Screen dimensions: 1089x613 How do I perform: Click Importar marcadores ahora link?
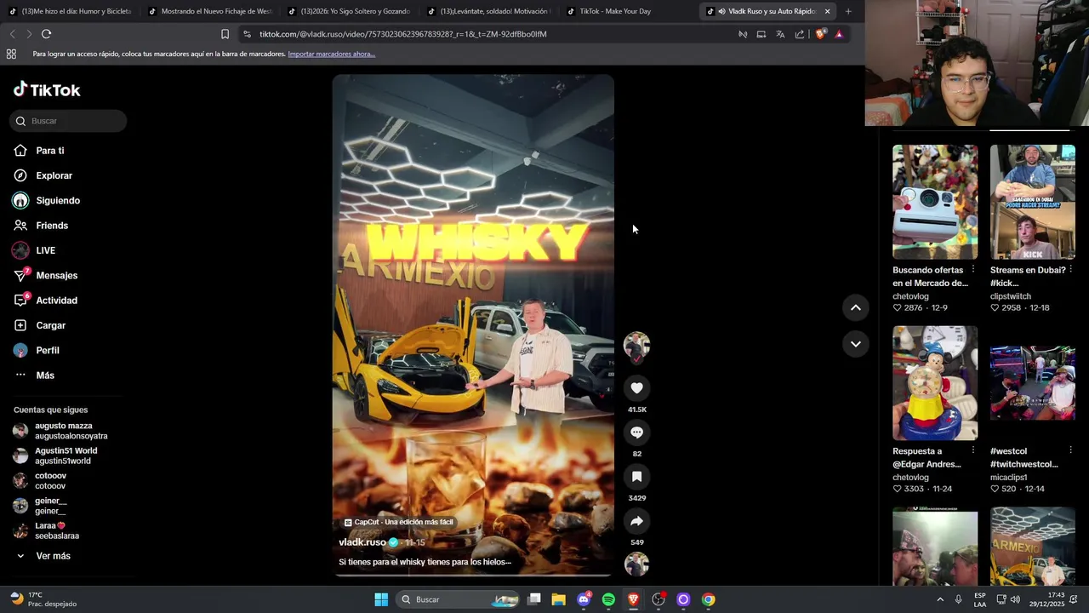tap(332, 54)
